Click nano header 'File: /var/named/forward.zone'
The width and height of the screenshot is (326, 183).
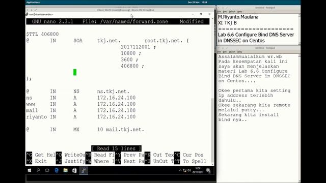pos(125,21)
